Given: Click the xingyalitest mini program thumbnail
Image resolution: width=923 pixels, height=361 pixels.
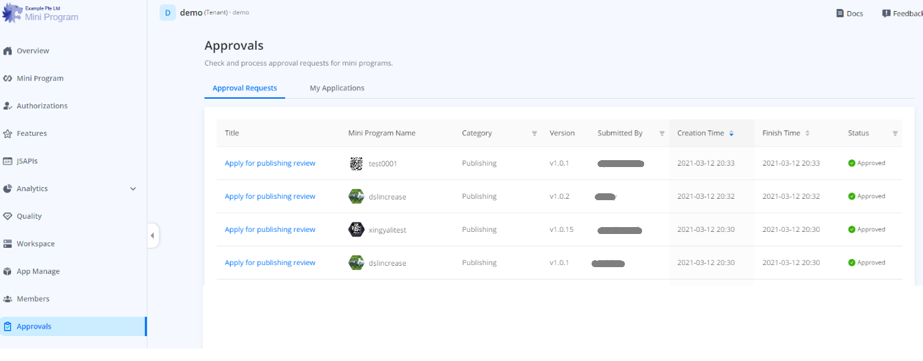Looking at the screenshot, I should point(356,230).
